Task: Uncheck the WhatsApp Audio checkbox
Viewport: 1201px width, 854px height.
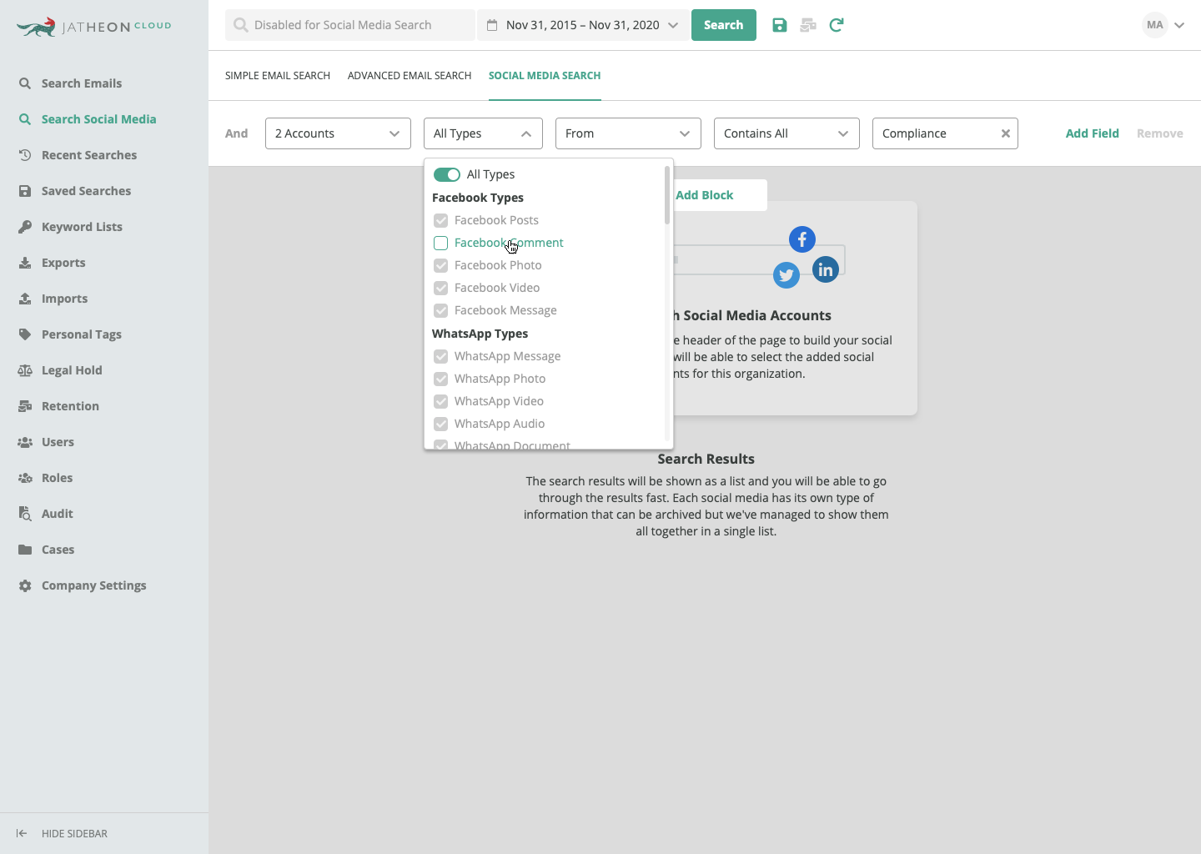Action: click(x=441, y=424)
